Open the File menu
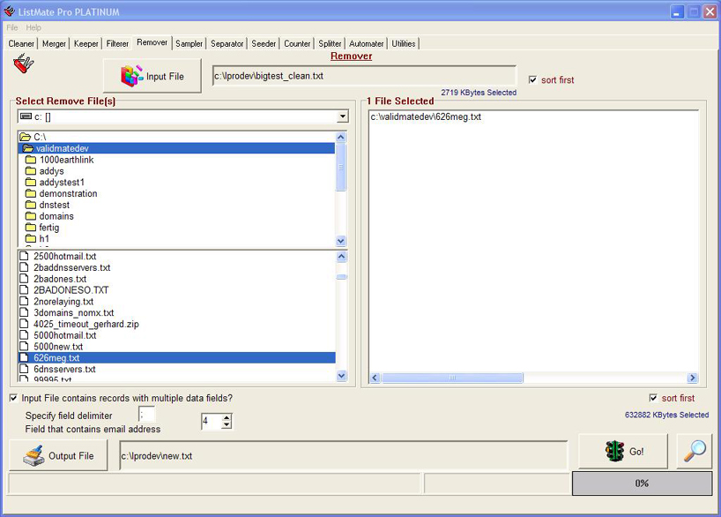Image resolution: width=721 pixels, height=517 pixels. (12, 27)
